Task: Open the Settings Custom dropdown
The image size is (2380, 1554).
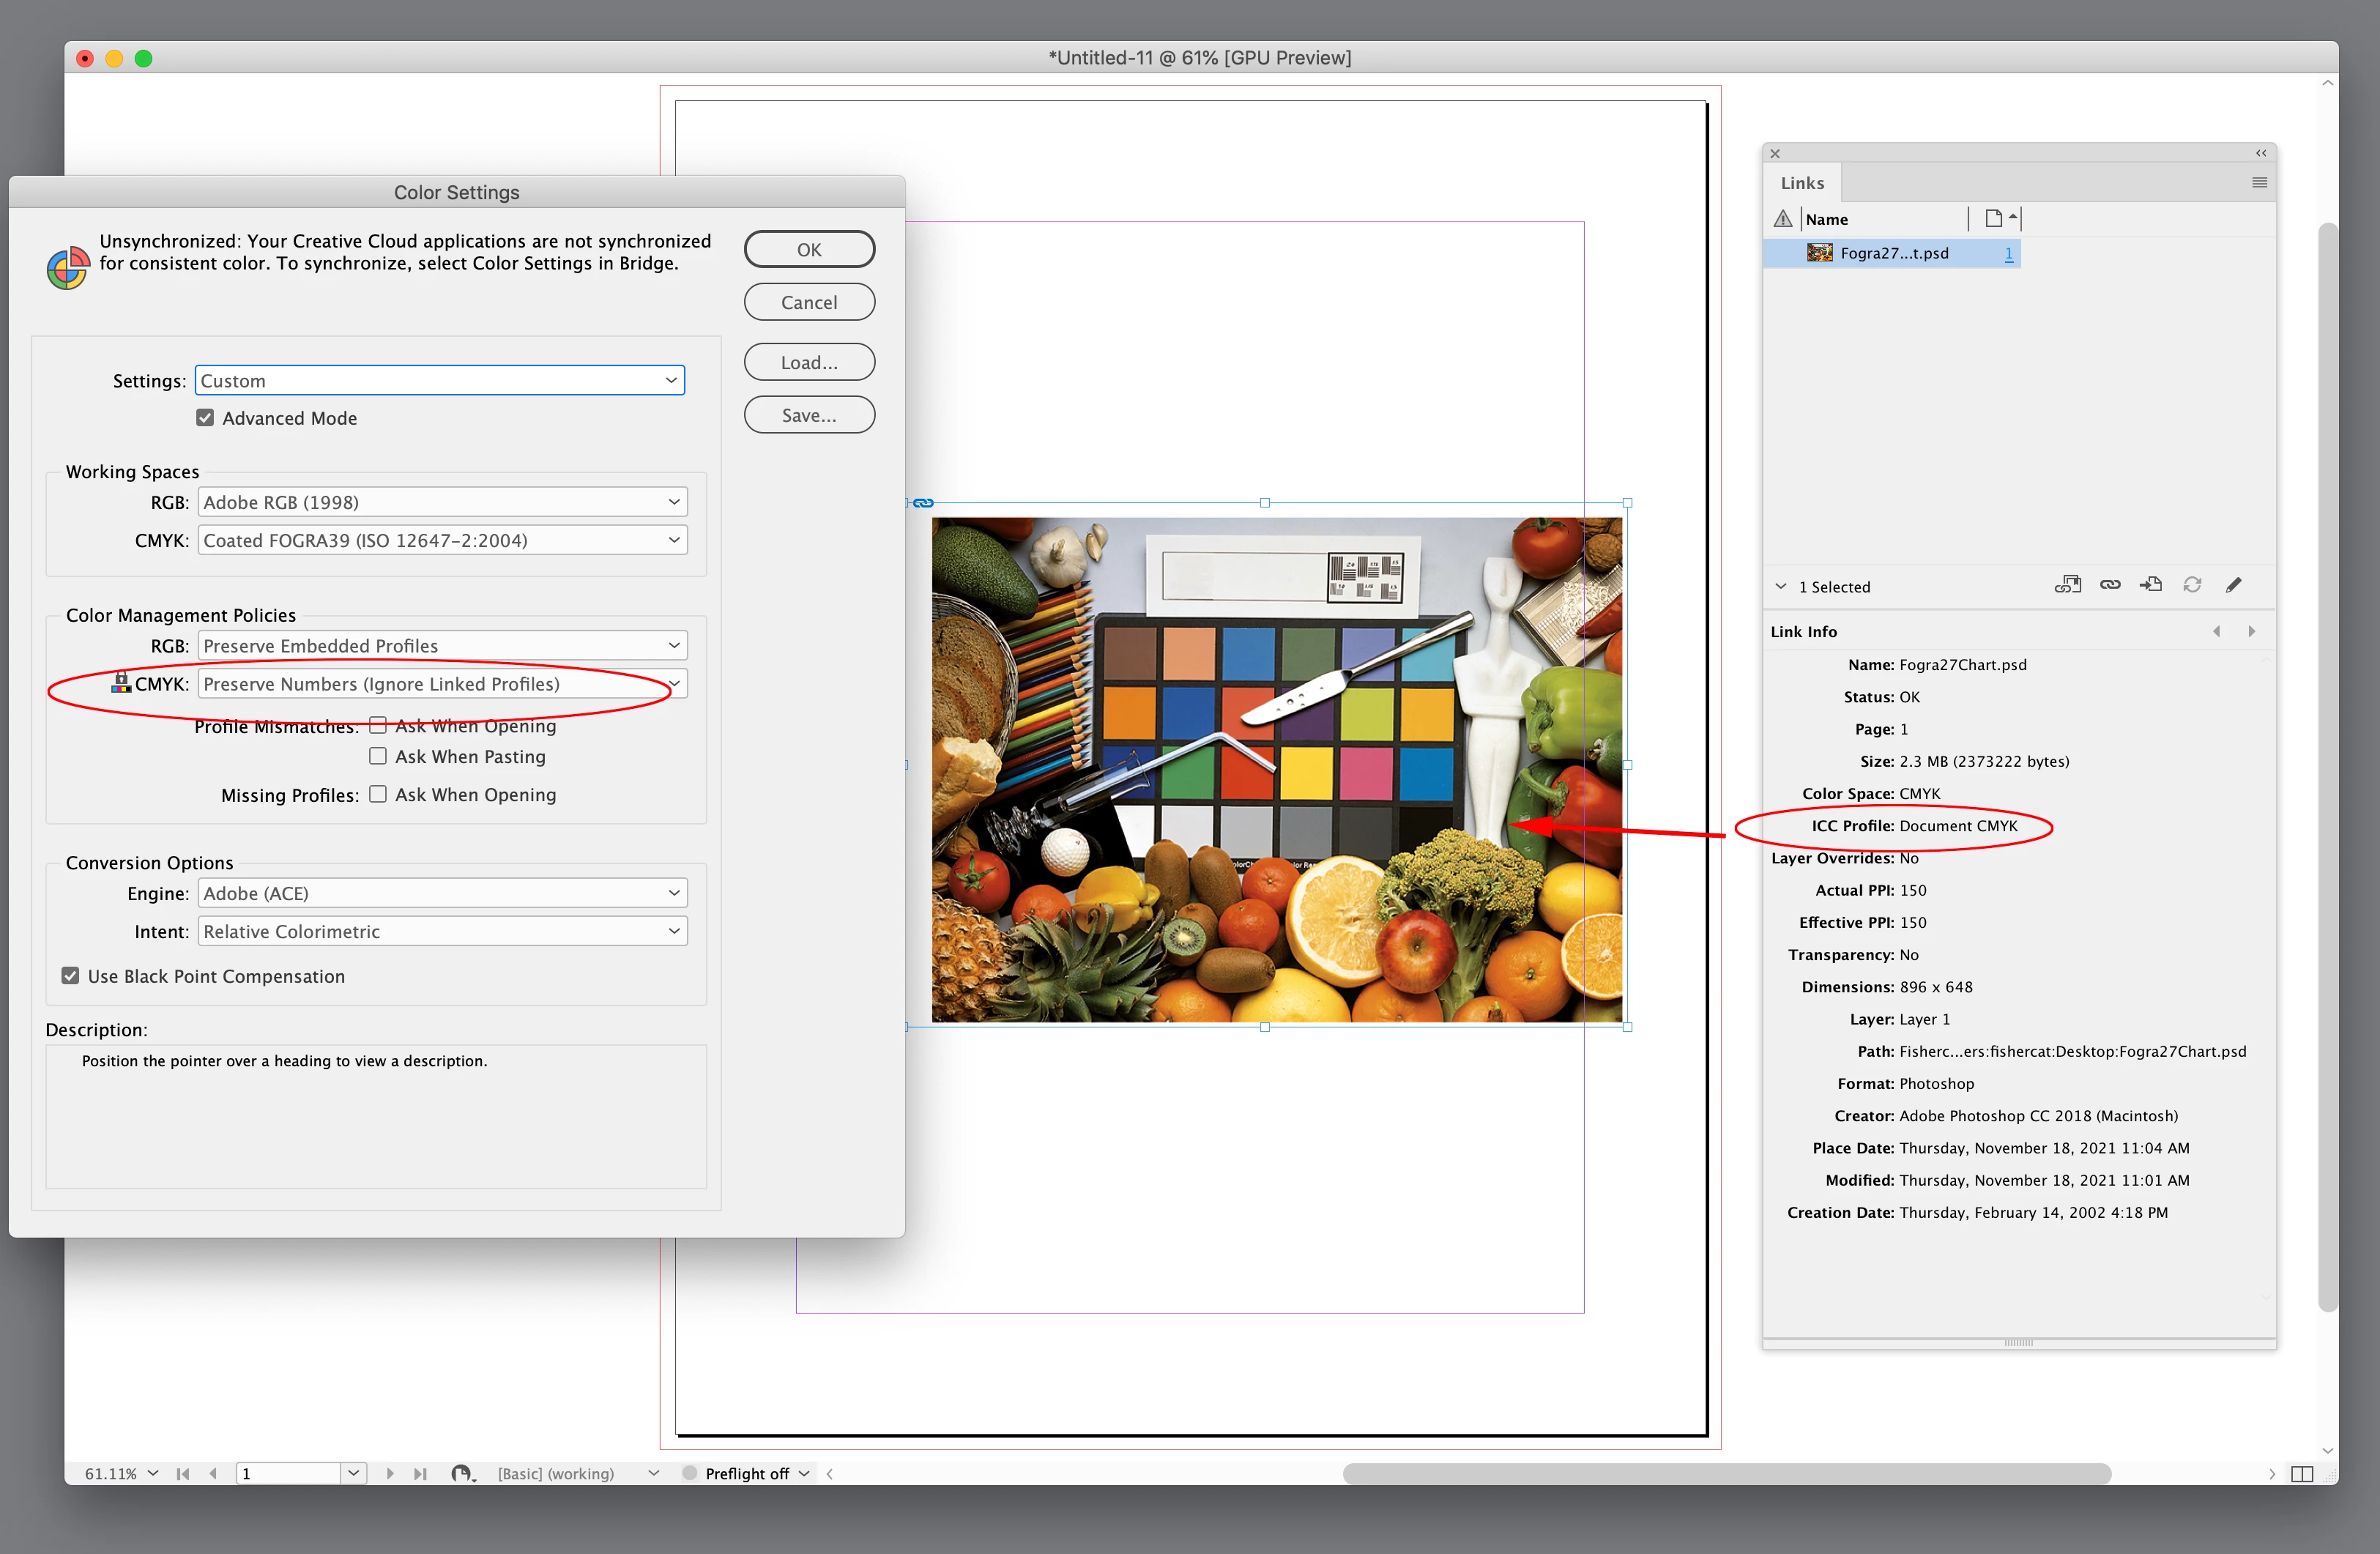Action: 439,380
